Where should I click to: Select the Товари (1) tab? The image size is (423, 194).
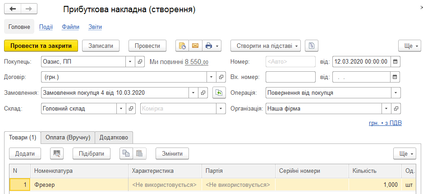(23, 138)
